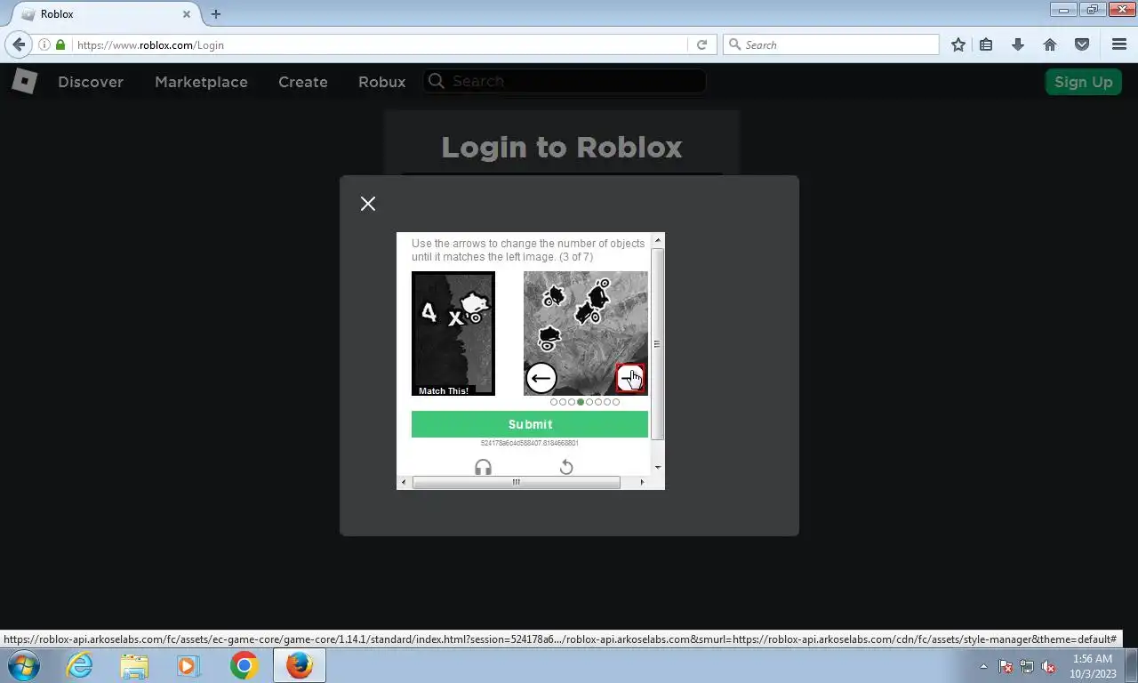Open the Robux menu item
The height and width of the screenshot is (683, 1138).
click(382, 82)
